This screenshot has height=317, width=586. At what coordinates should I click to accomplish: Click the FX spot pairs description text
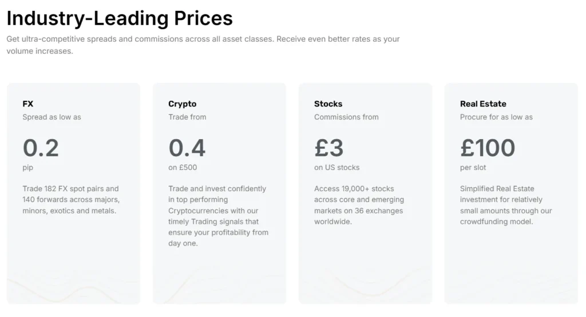71,199
